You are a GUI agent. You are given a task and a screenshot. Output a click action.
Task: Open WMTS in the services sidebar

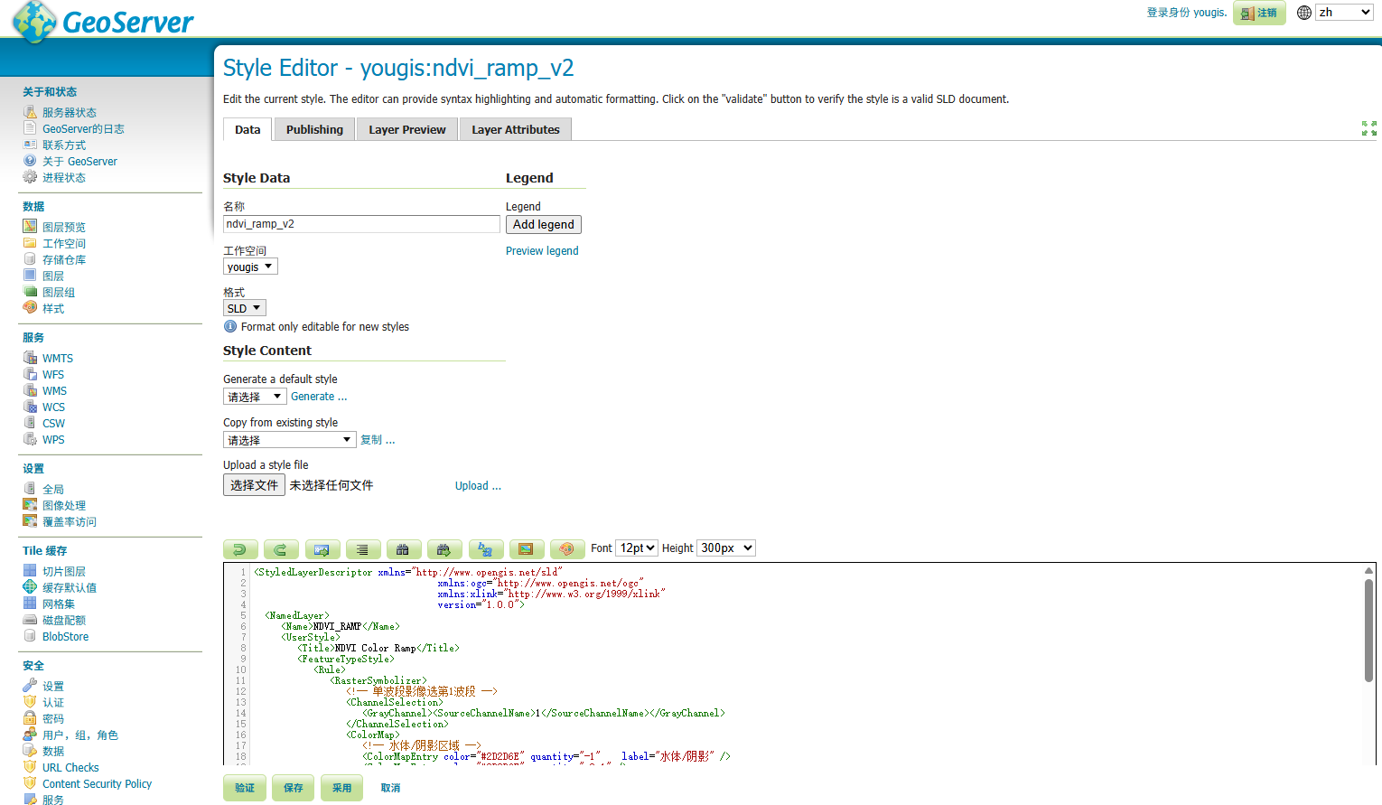coord(58,359)
